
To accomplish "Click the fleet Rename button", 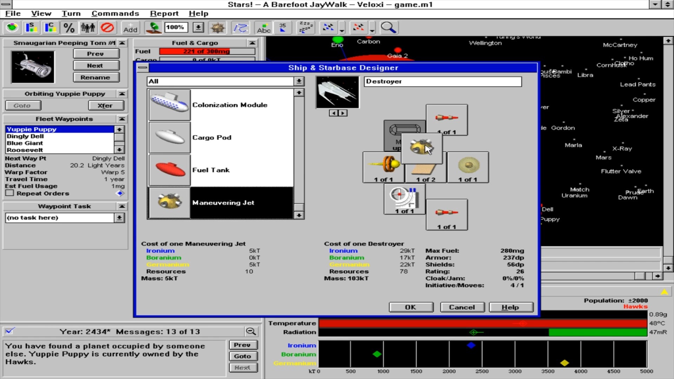I will click(96, 77).
